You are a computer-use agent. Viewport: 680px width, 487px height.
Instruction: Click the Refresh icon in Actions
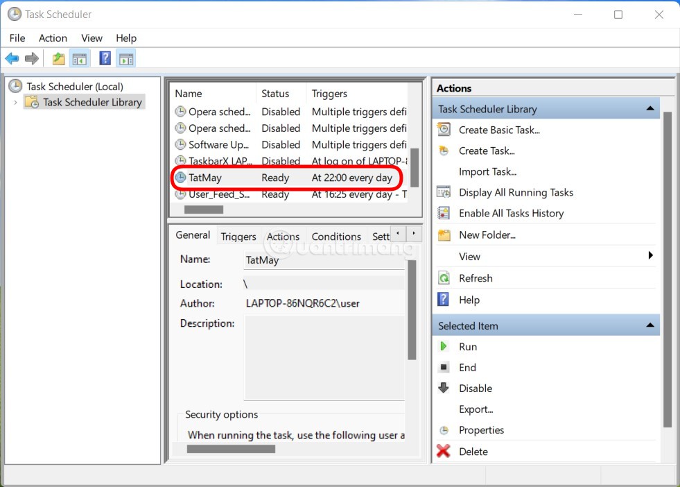click(x=444, y=277)
